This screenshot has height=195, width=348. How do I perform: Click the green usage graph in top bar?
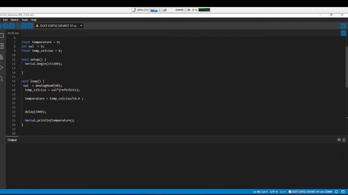pyautogui.click(x=204, y=10)
